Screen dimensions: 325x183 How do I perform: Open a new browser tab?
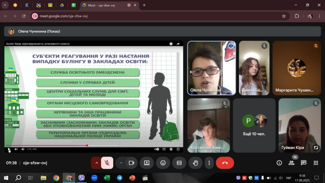coord(144,5)
